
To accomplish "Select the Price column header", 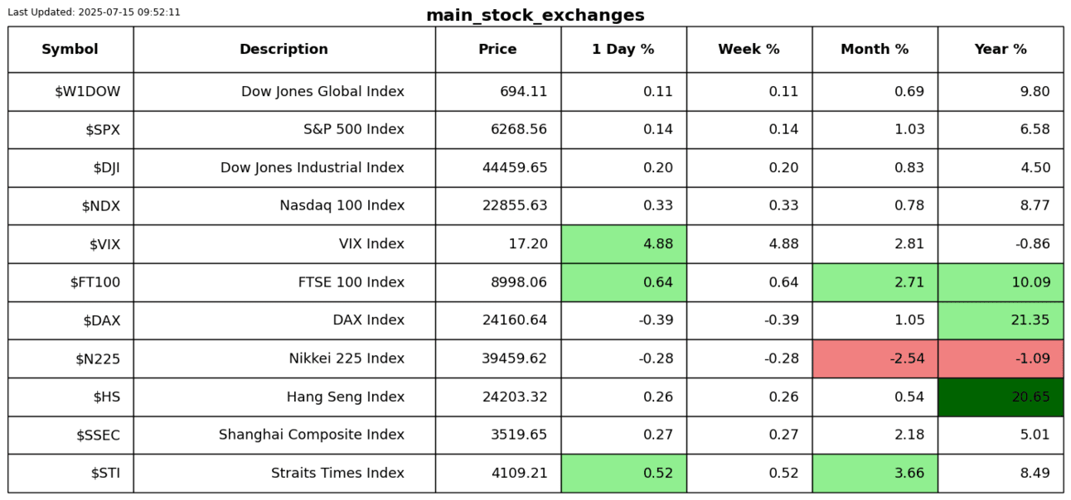I will [x=497, y=50].
